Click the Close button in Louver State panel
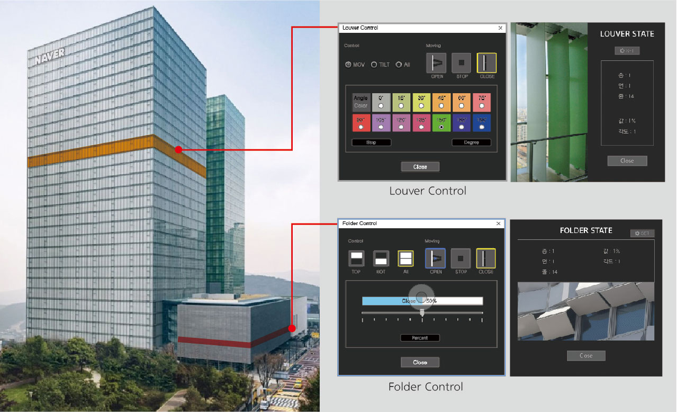The image size is (677, 412). [x=627, y=160]
